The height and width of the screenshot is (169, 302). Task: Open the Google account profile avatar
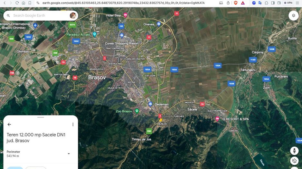click(x=73, y=15)
